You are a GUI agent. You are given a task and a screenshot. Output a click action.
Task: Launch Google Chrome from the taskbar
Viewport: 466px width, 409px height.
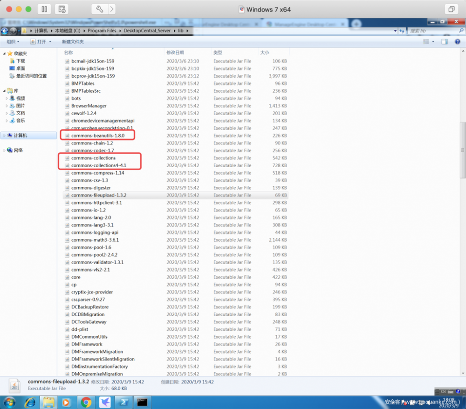coord(86,402)
